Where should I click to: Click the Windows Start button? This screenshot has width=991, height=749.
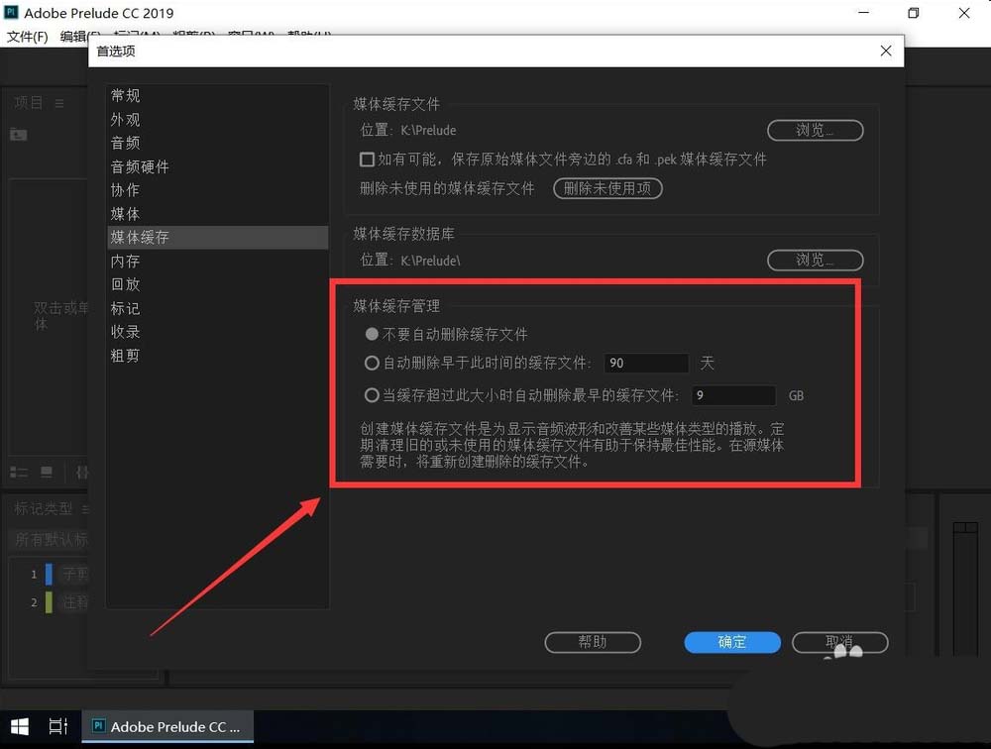point(18,726)
